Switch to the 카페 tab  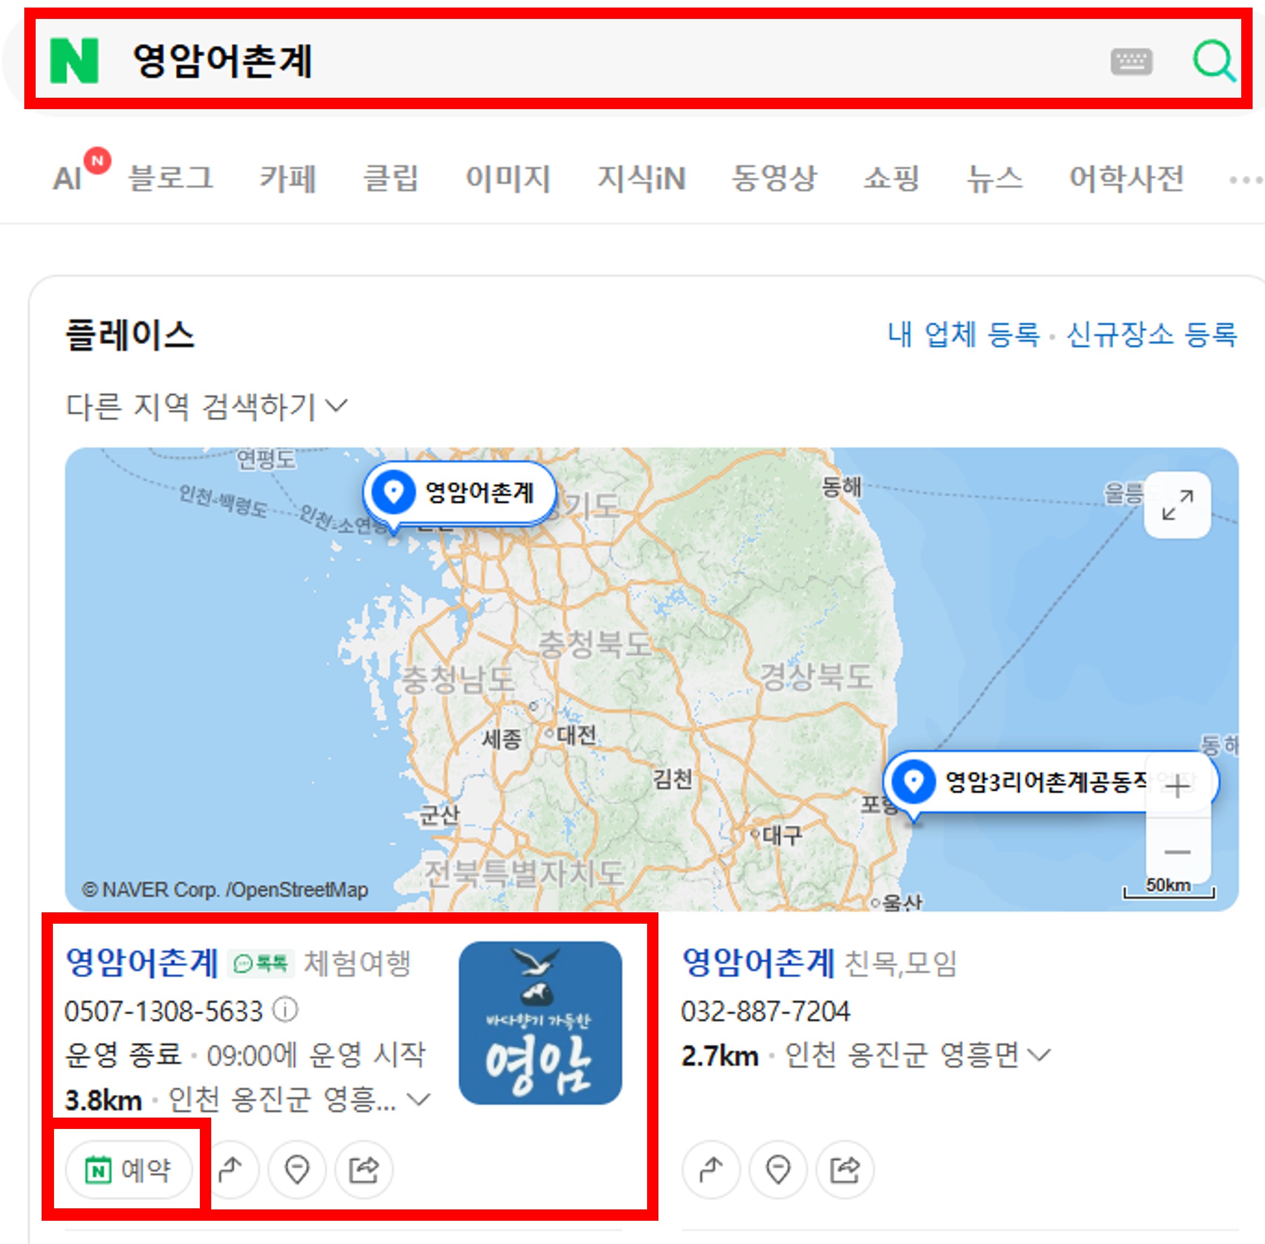[x=288, y=178]
